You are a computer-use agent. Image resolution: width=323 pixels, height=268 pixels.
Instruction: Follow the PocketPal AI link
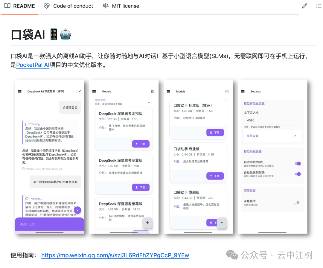[x=33, y=65]
